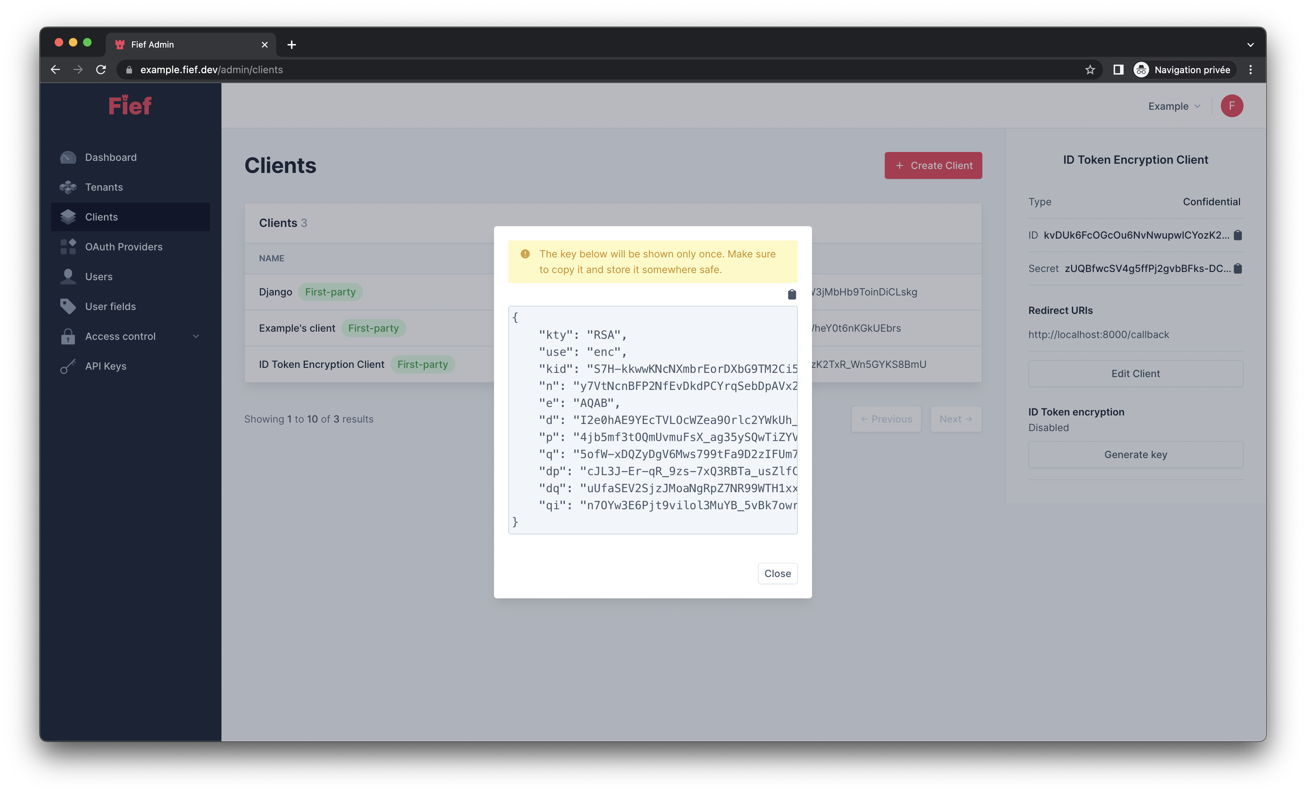1306x794 pixels.
Task: Click the User fields tag icon
Action: [x=68, y=306]
